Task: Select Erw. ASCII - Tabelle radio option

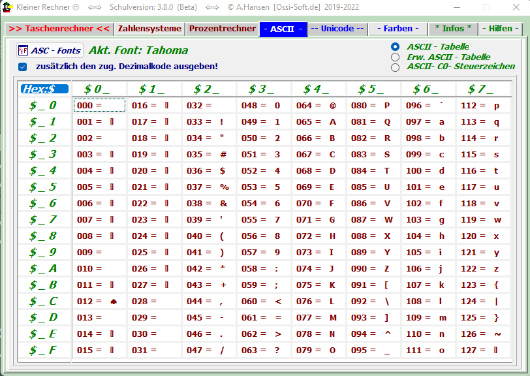Action: pyautogui.click(x=395, y=57)
